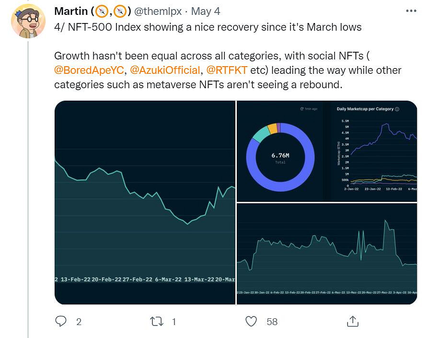Open the three-dot more options menu
Viewport: 429px width, 338px height.
tap(411, 11)
